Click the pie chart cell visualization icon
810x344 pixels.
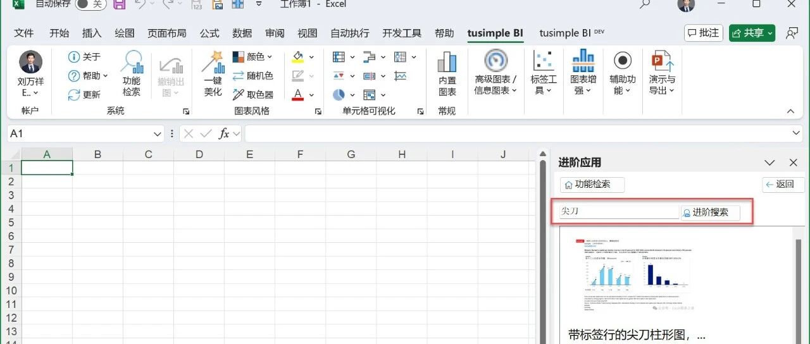pos(339,95)
